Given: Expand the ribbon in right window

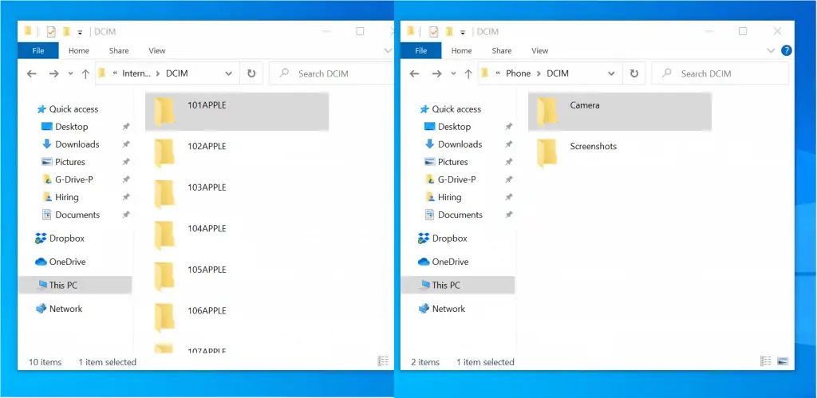Looking at the screenshot, I should 772,50.
